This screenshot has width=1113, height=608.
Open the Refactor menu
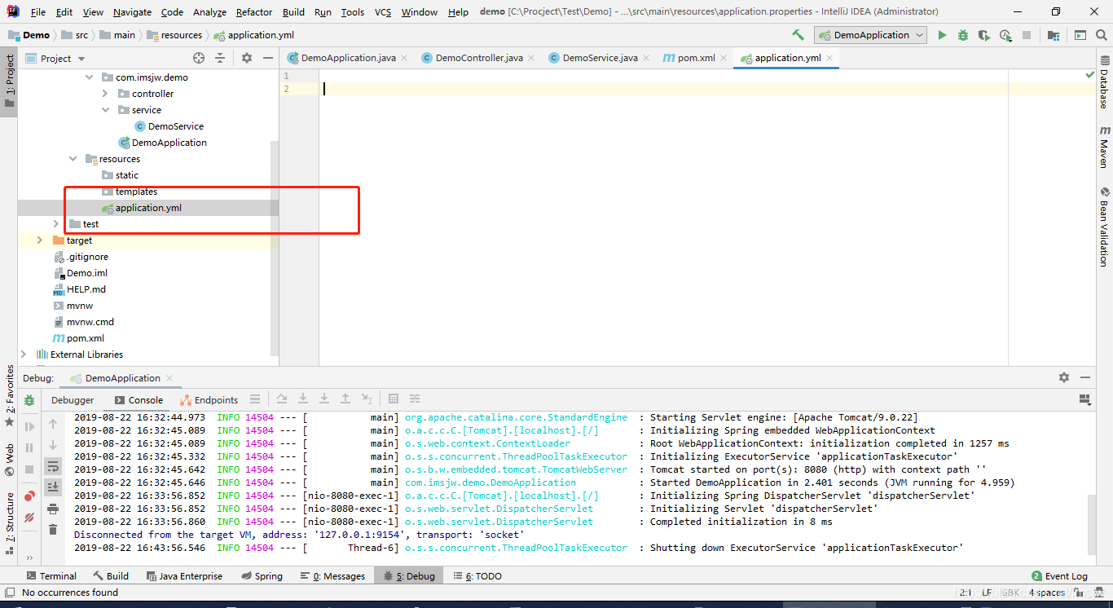254,12
